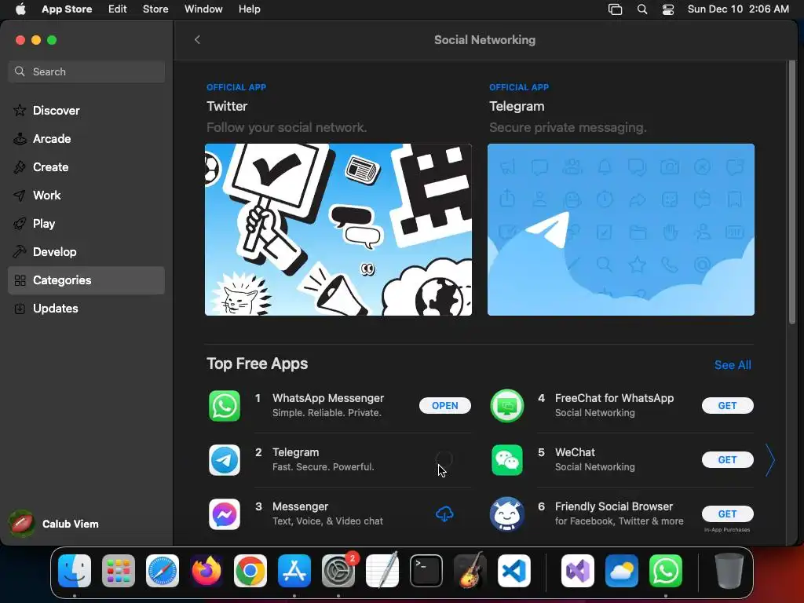Click the magnifier icon in Search field
This screenshot has width=804, height=603.
coord(20,71)
